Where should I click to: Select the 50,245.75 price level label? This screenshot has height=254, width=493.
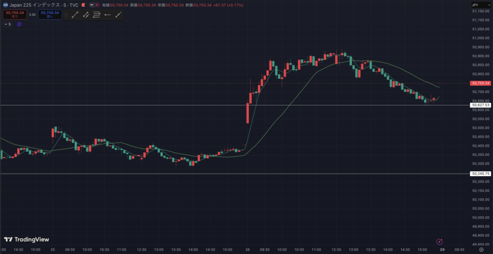(x=480, y=174)
